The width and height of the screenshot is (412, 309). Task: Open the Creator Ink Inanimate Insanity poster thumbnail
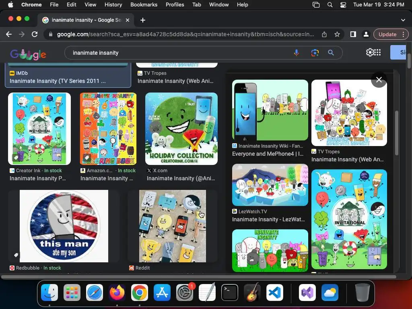pyautogui.click(x=39, y=128)
